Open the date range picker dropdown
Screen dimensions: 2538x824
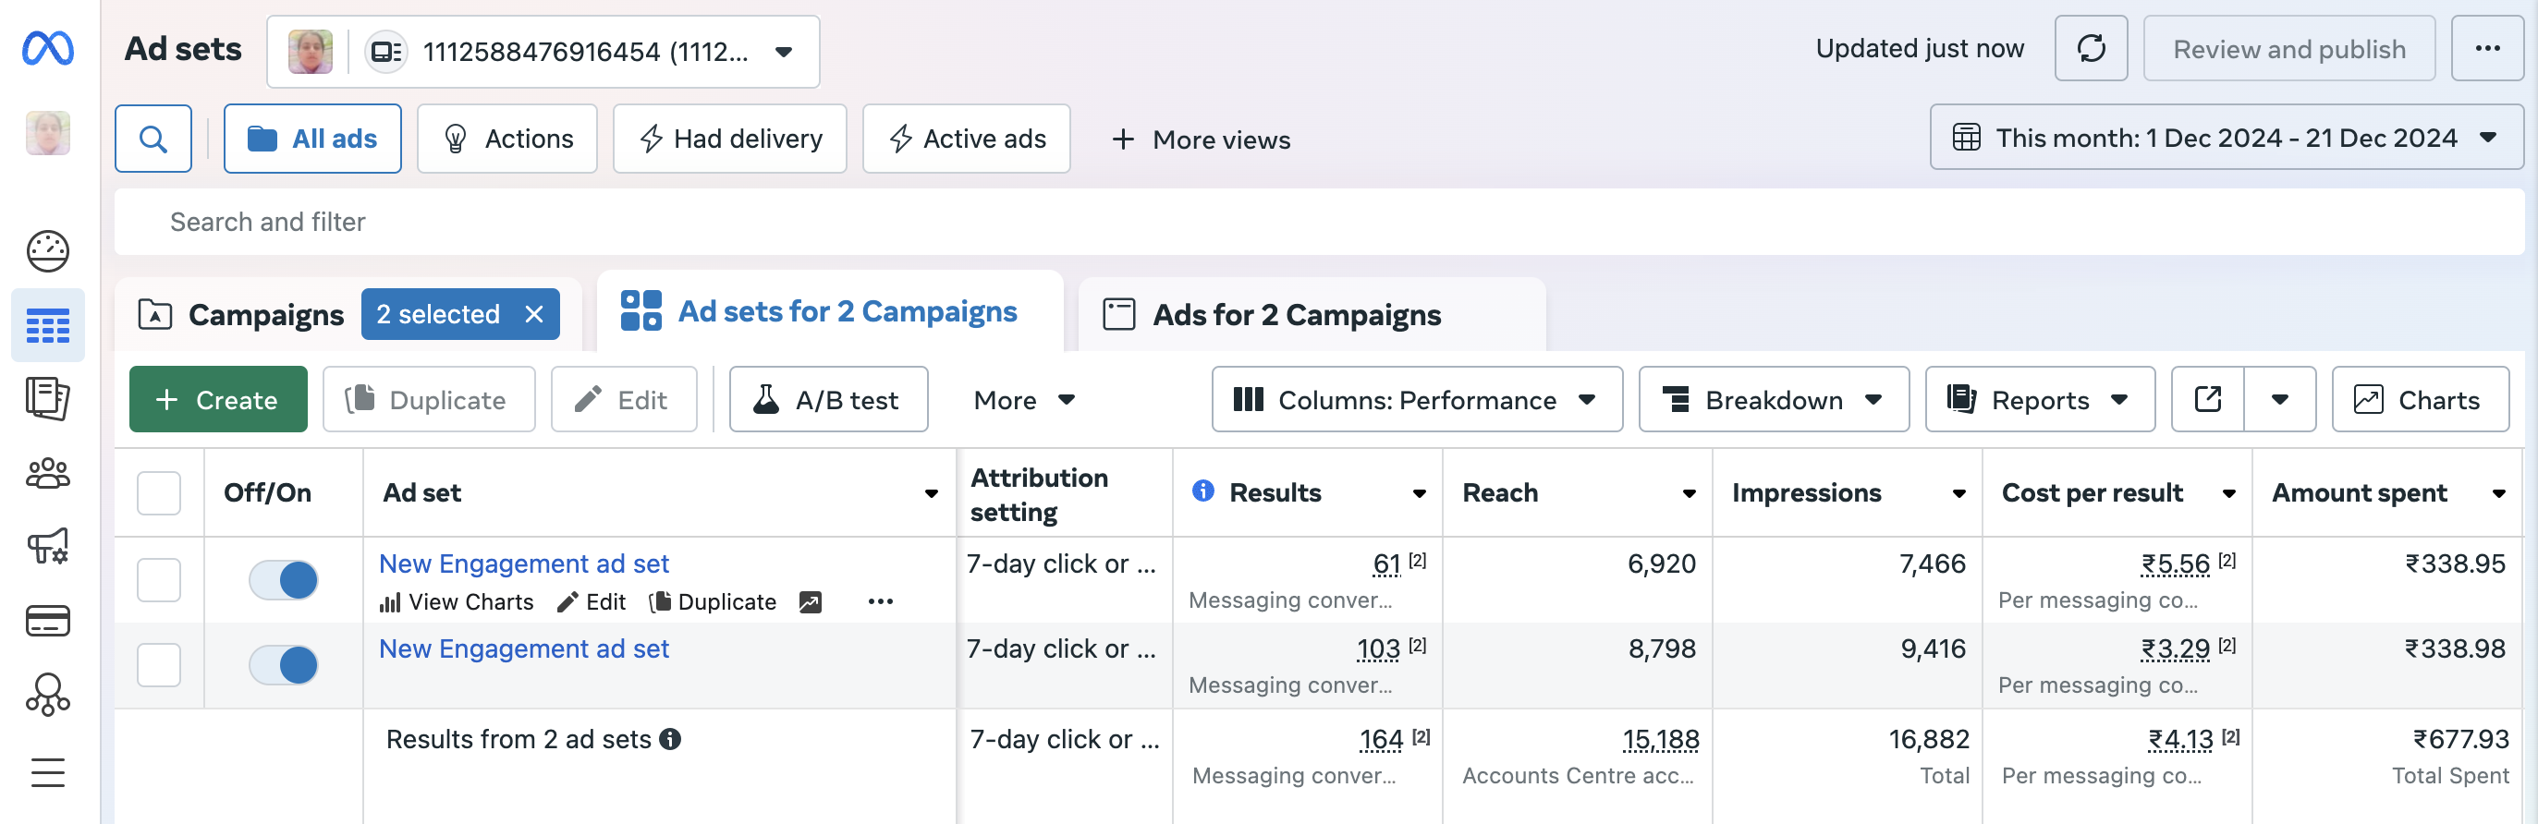pos(2226,138)
